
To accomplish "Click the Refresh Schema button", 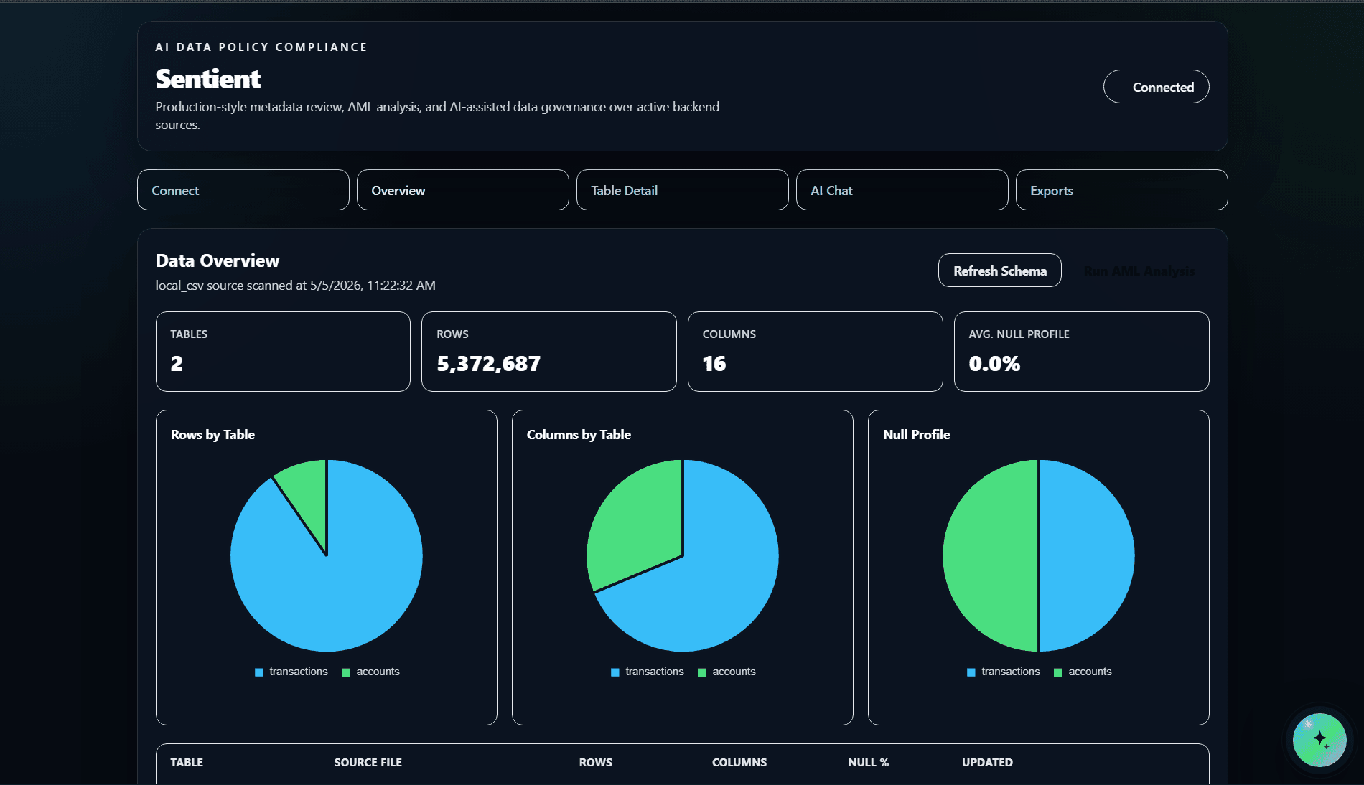I will [1000, 271].
